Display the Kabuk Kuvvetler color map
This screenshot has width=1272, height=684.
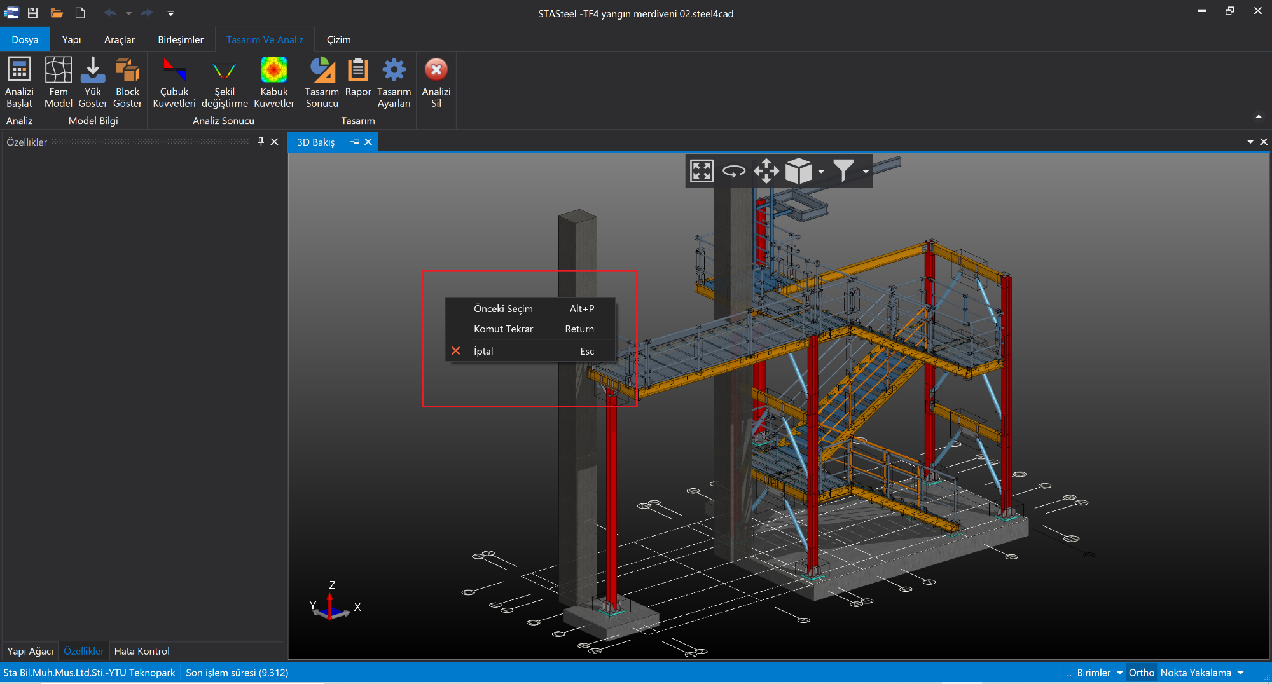coord(273,71)
